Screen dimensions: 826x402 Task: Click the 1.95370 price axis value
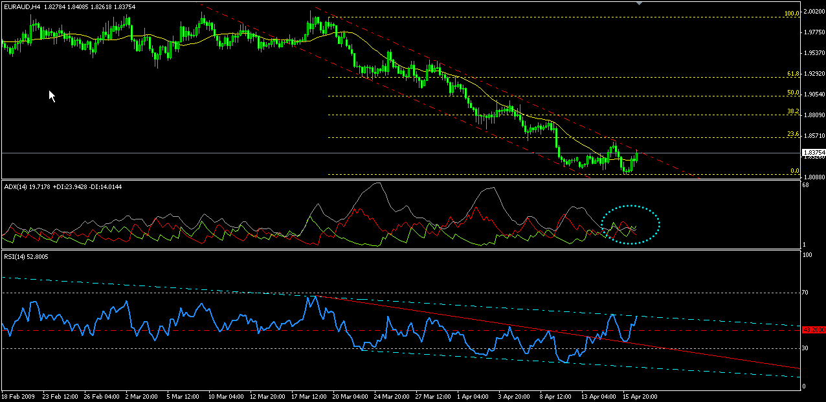pyautogui.click(x=813, y=53)
